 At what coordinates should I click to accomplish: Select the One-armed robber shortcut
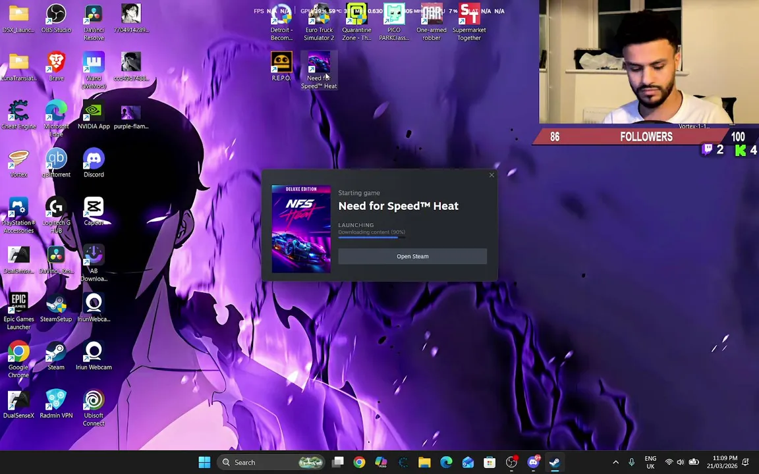tap(432, 22)
